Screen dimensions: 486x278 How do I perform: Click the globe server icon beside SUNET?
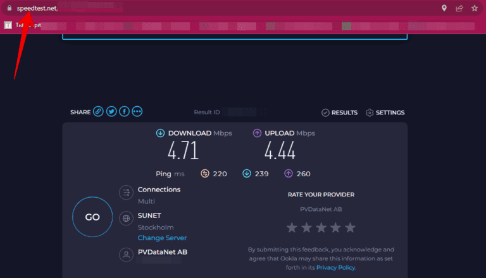click(126, 219)
